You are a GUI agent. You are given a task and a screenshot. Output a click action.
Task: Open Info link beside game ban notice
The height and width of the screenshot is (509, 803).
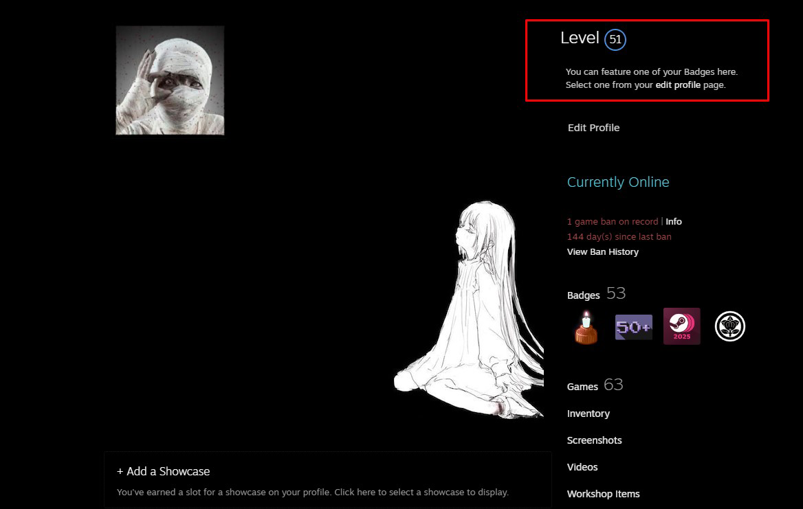[674, 222]
